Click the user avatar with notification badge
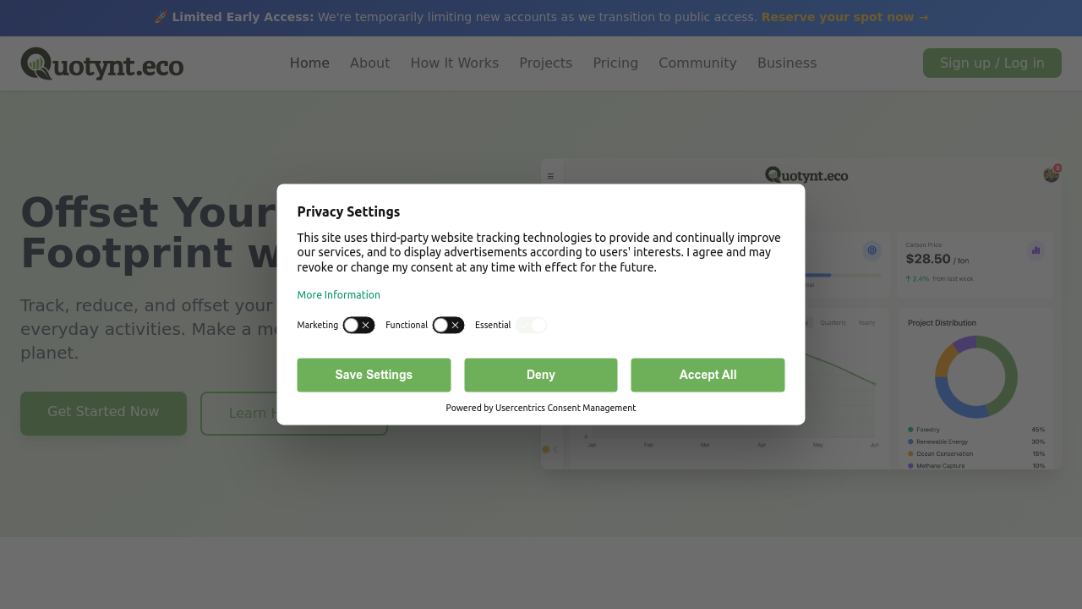1082x609 pixels. point(1051,174)
